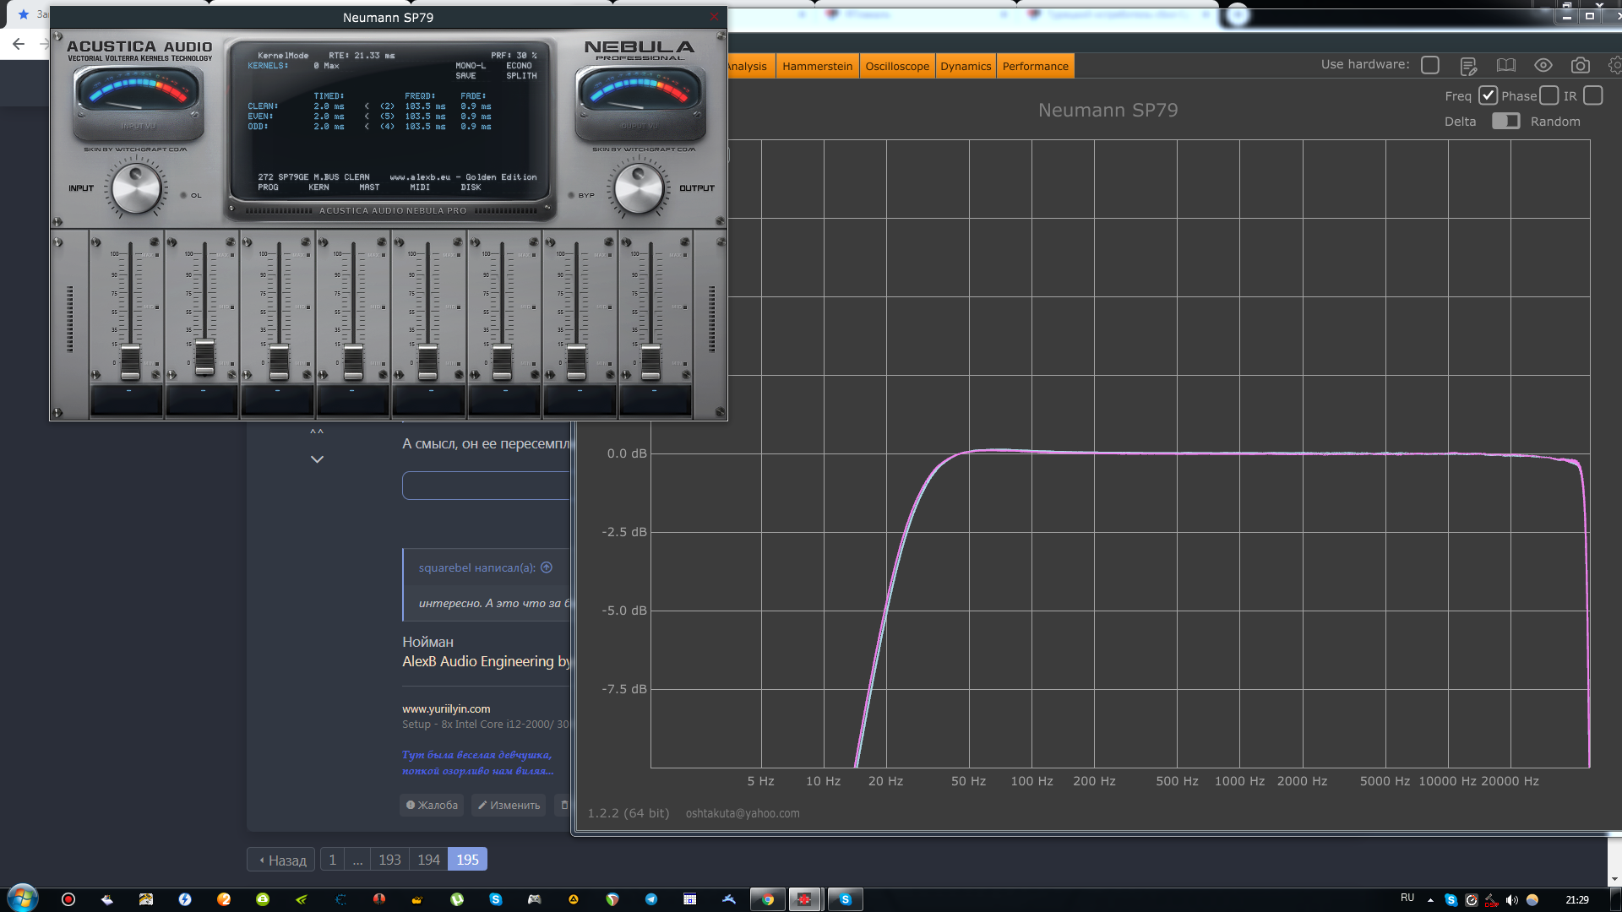Click the Skype icon in system tray

click(x=1451, y=900)
